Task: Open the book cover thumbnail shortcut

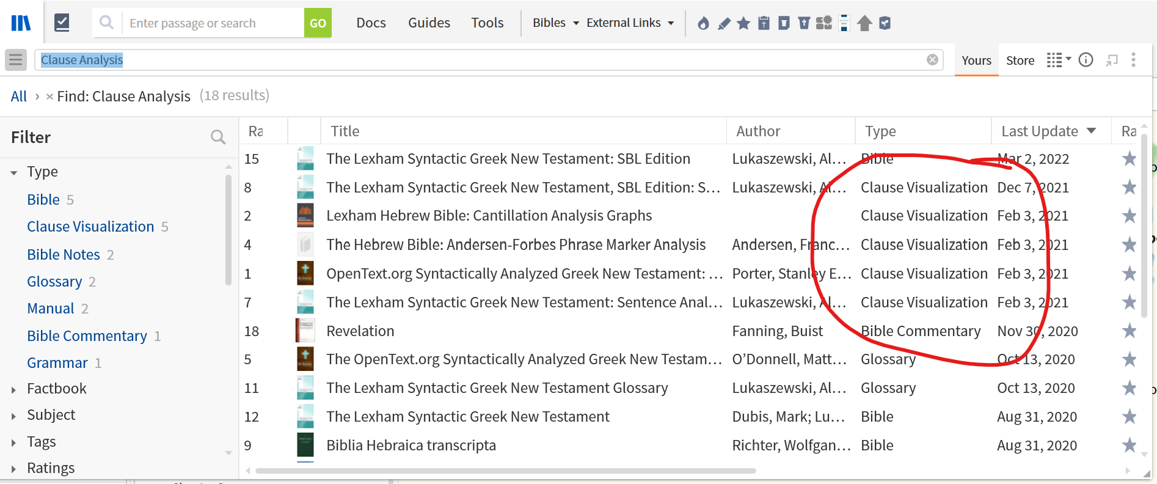Action: point(844,23)
